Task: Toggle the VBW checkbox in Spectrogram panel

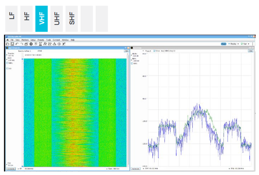Action: point(7,63)
